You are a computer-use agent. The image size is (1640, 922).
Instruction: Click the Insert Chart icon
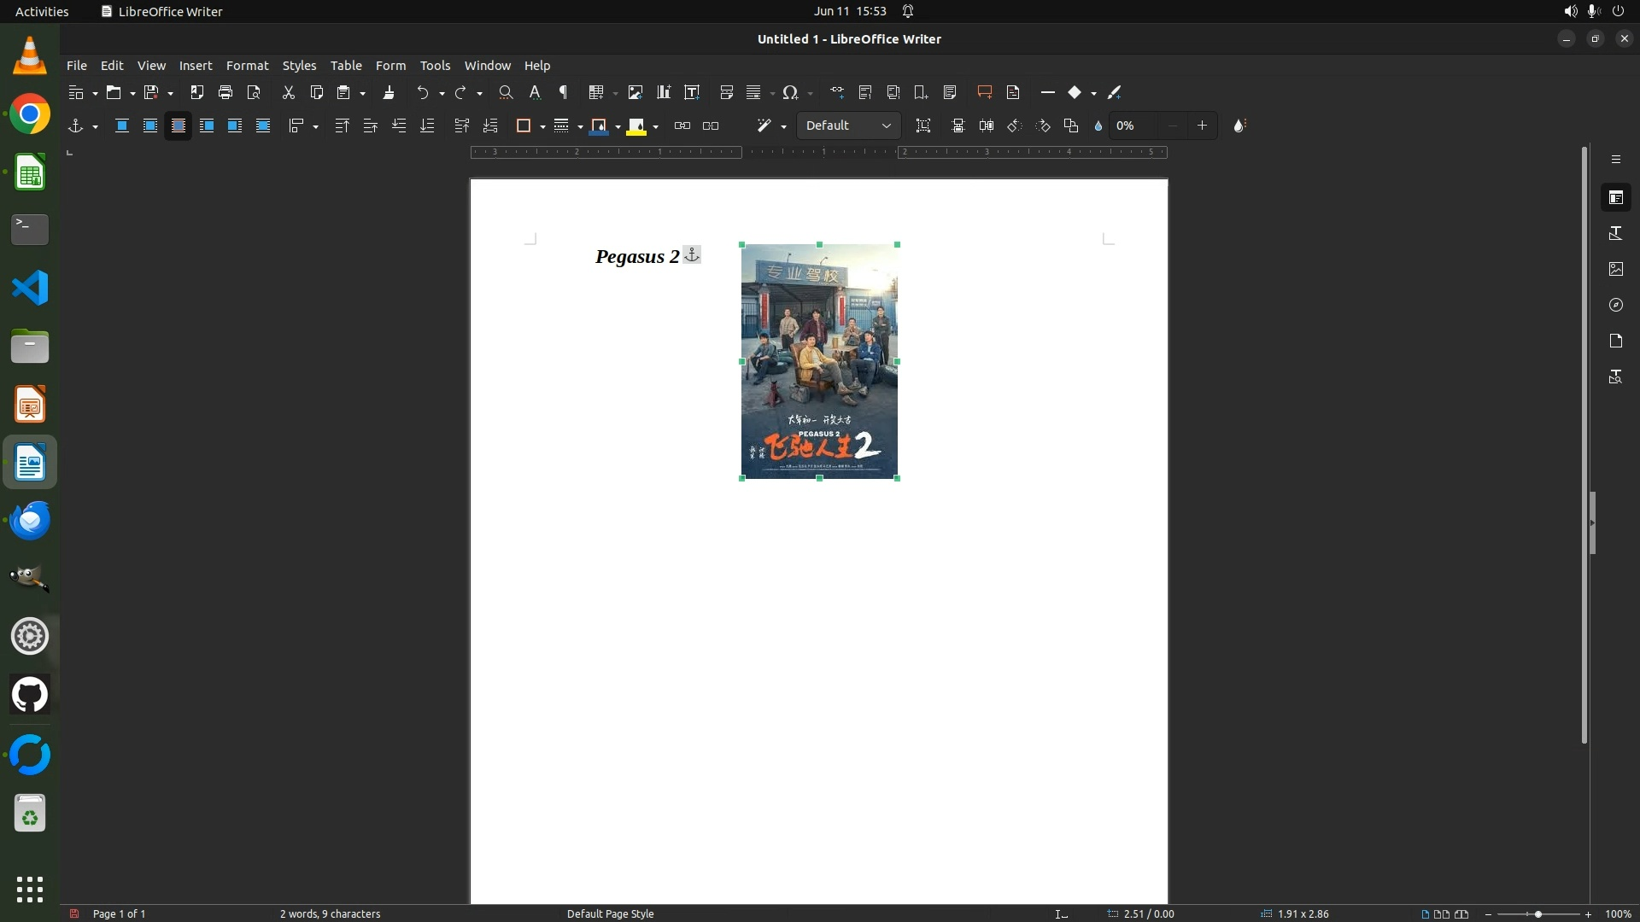pyautogui.click(x=664, y=92)
